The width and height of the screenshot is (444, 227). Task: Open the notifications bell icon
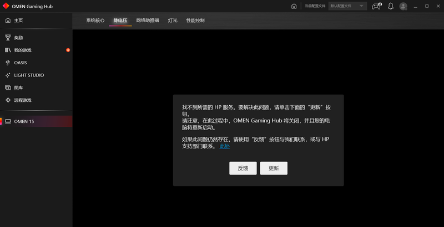391,6
